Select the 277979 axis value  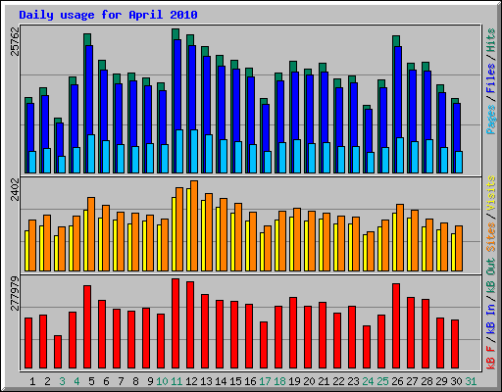point(16,293)
